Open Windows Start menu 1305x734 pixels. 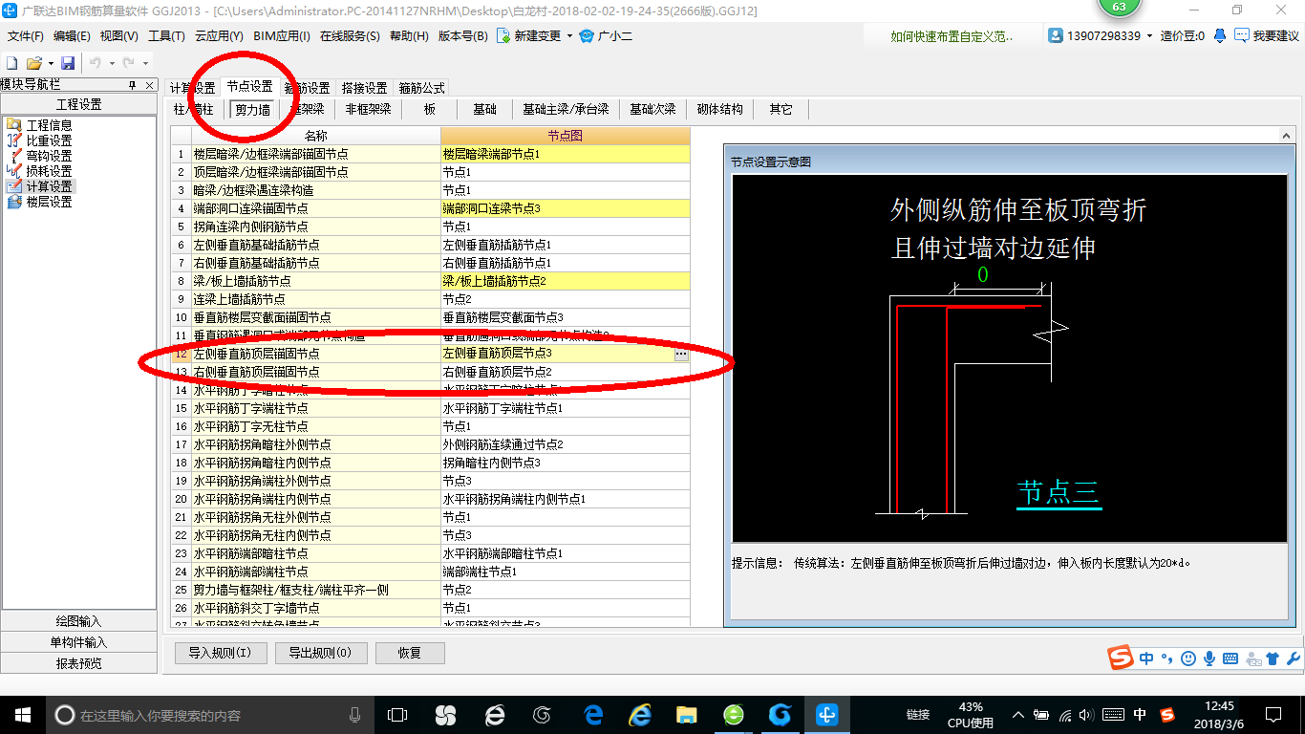(x=23, y=714)
